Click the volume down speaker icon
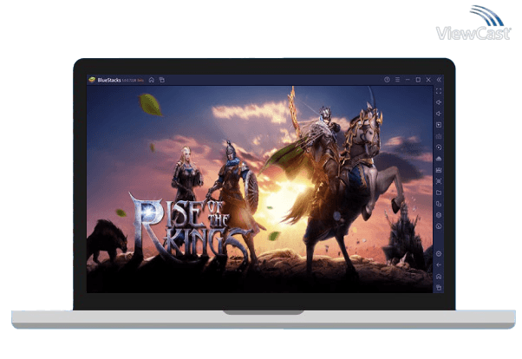522x359 pixels. tap(439, 114)
